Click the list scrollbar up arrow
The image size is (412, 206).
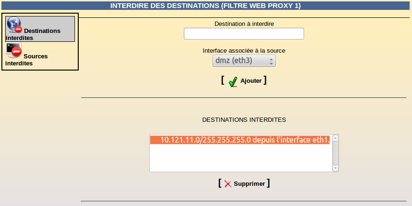pyautogui.click(x=335, y=138)
